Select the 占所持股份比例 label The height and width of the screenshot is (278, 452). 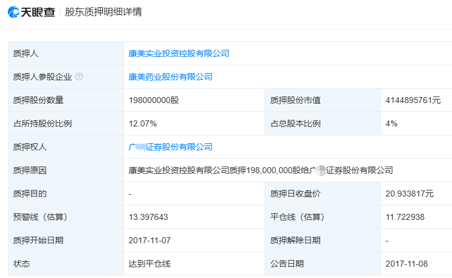click(x=43, y=123)
